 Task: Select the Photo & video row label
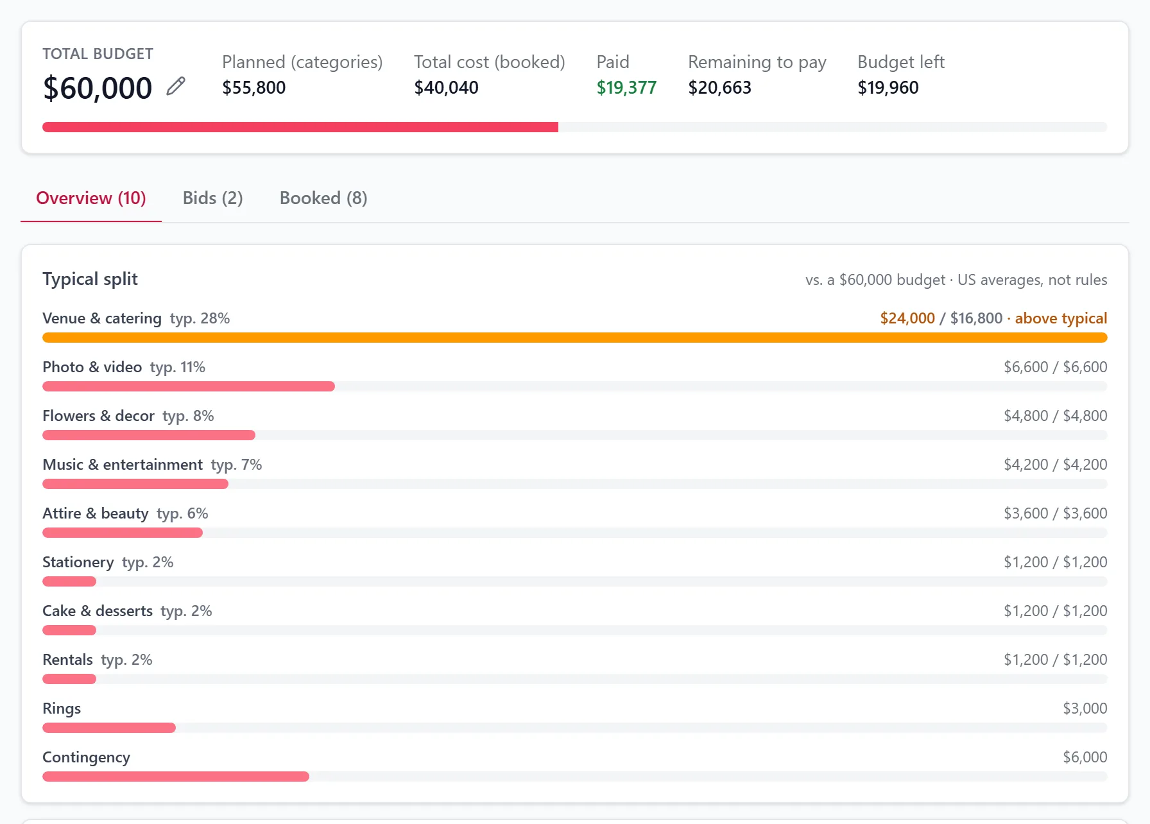92,367
